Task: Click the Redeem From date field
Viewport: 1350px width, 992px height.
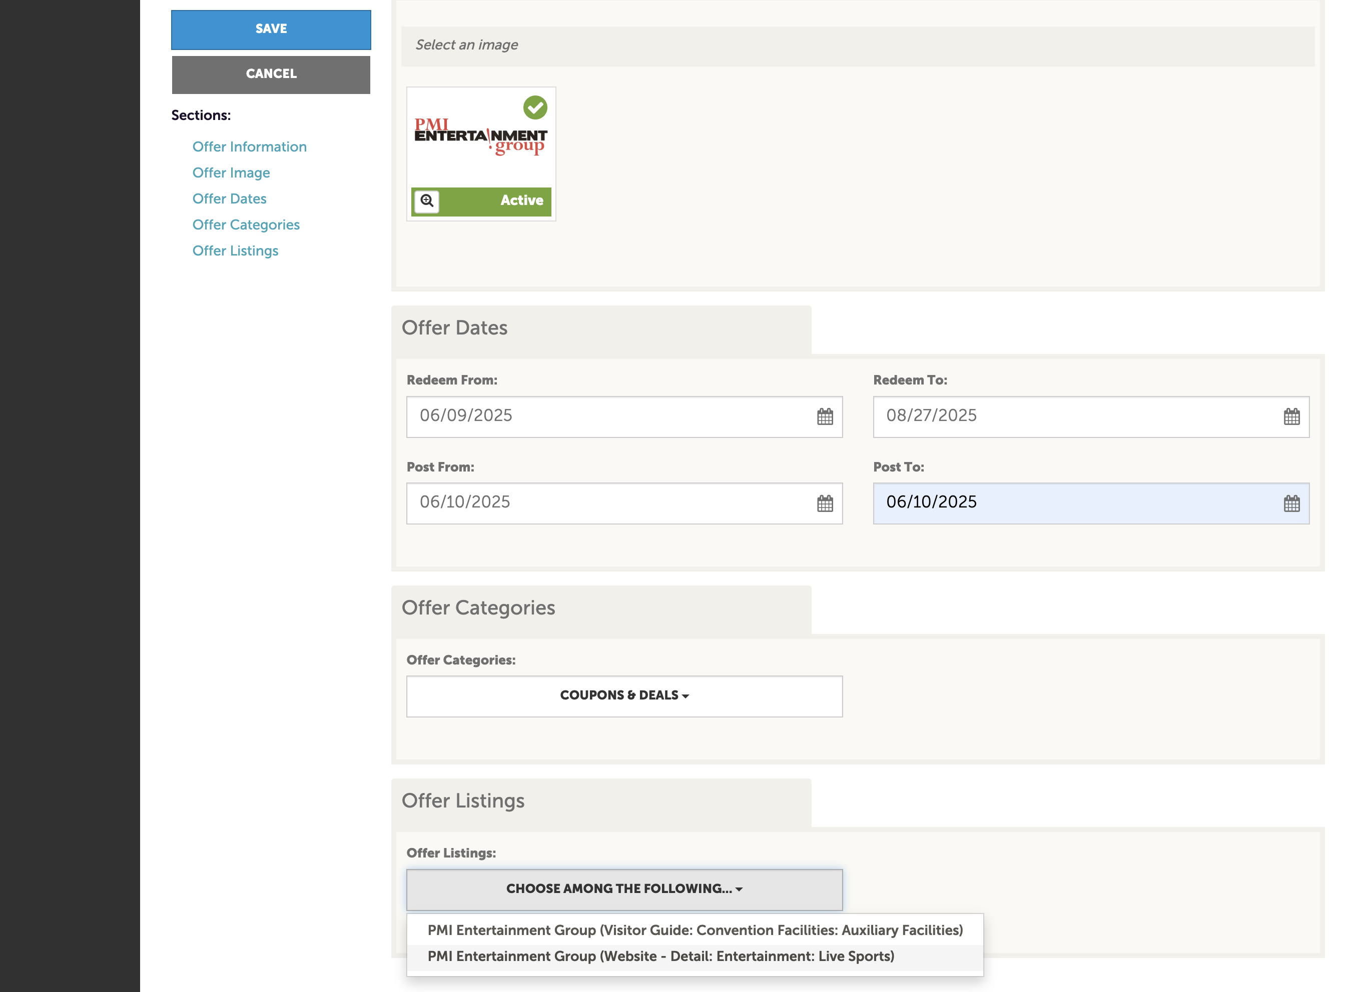Action: coord(624,416)
